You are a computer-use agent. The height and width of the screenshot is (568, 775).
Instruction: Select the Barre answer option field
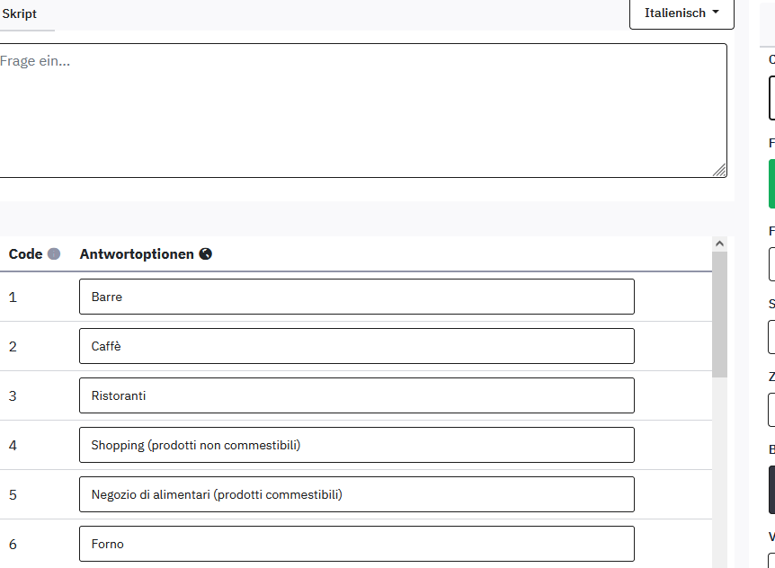356,297
